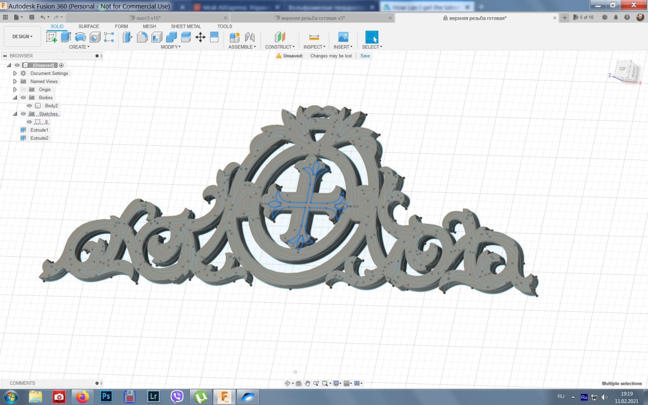Collapse the Sketches folder
This screenshot has height=405, width=648.
[15, 114]
